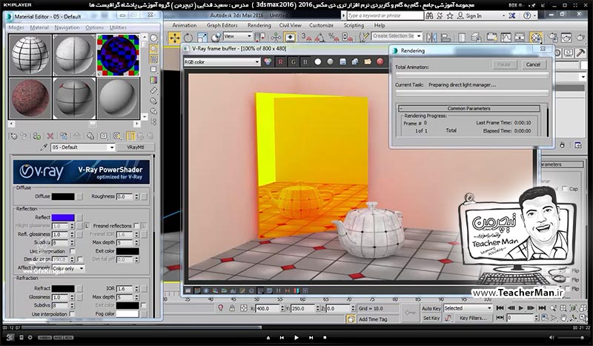Click the X coordinate input field
Viewport: 593px width, 346px height.
(x=268, y=308)
